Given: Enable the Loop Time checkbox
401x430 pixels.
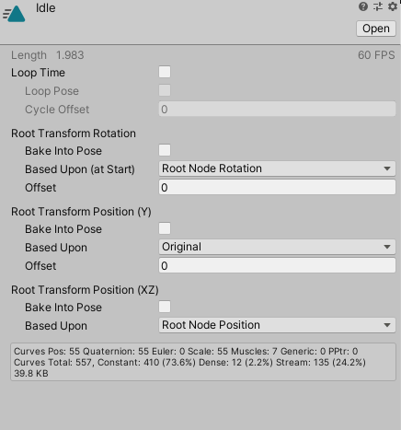Looking at the screenshot, I should 165,73.
